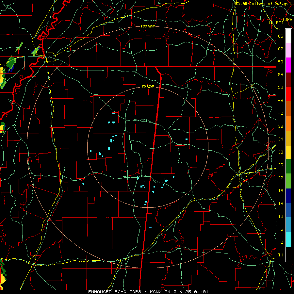Click the navy blue legend swatch
Screen dimensions: 294x294
coord(288,196)
